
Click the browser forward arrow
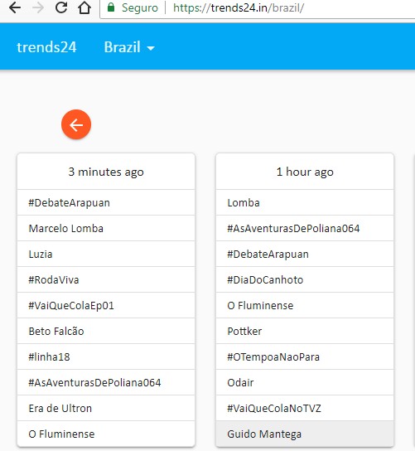(x=38, y=7)
